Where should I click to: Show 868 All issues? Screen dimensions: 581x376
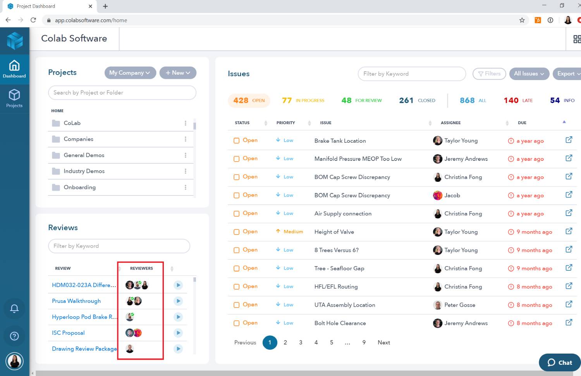click(473, 101)
